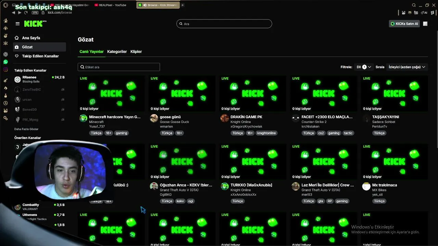
Task: Toggle the VPN badge in address bar
Action: (35, 13)
